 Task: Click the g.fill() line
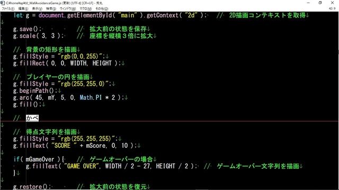click(x=29, y=104)
